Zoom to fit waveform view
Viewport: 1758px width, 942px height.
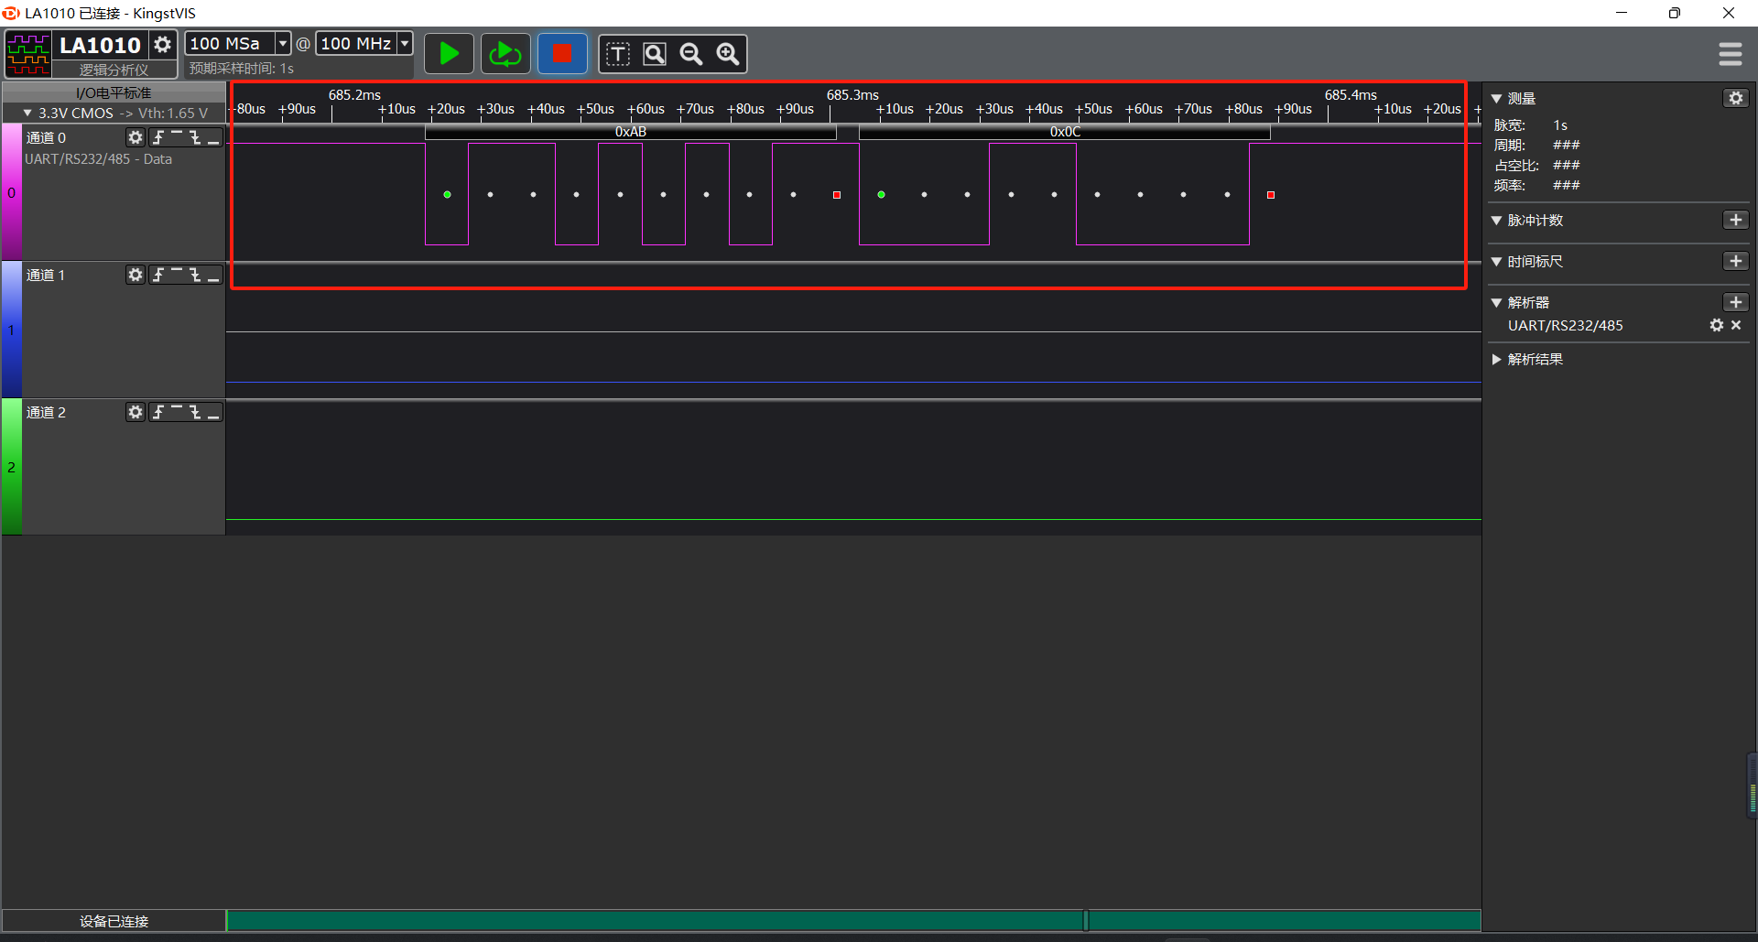pyautogui.click(x=655, y=54)
